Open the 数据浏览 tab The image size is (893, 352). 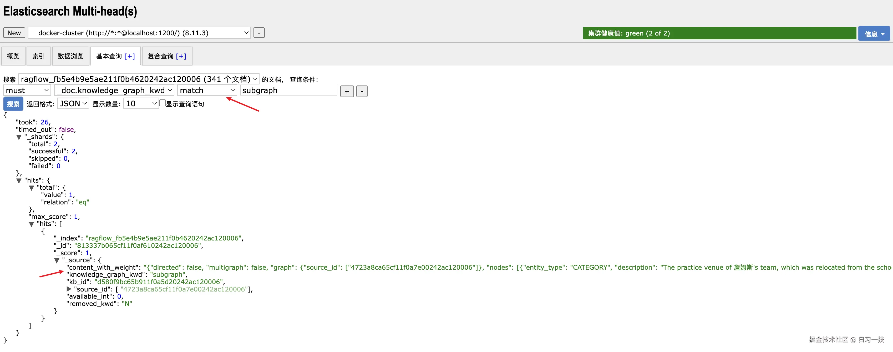coord(70,56)
